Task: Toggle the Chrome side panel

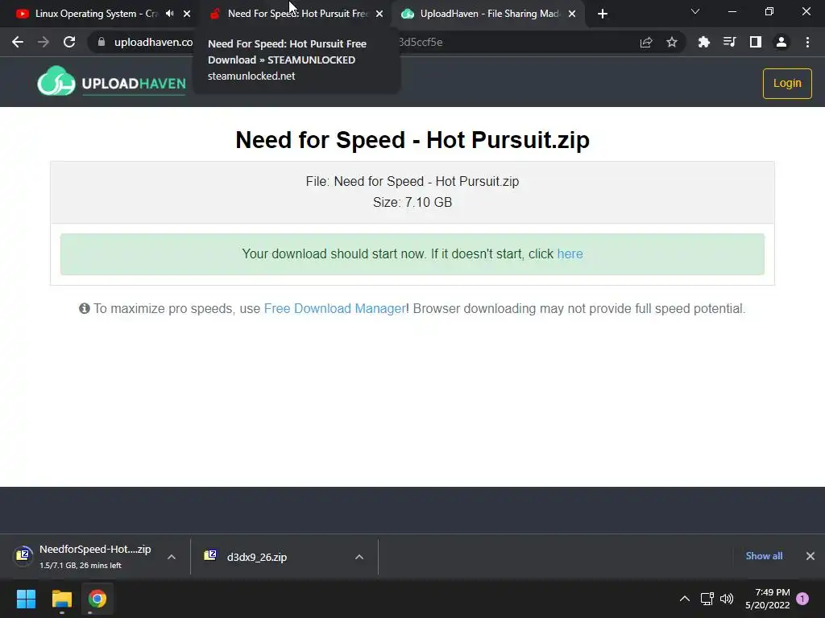Action: coord(756,42)
